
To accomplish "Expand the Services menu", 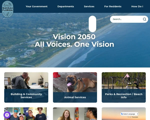I will [x=89, y=6].
